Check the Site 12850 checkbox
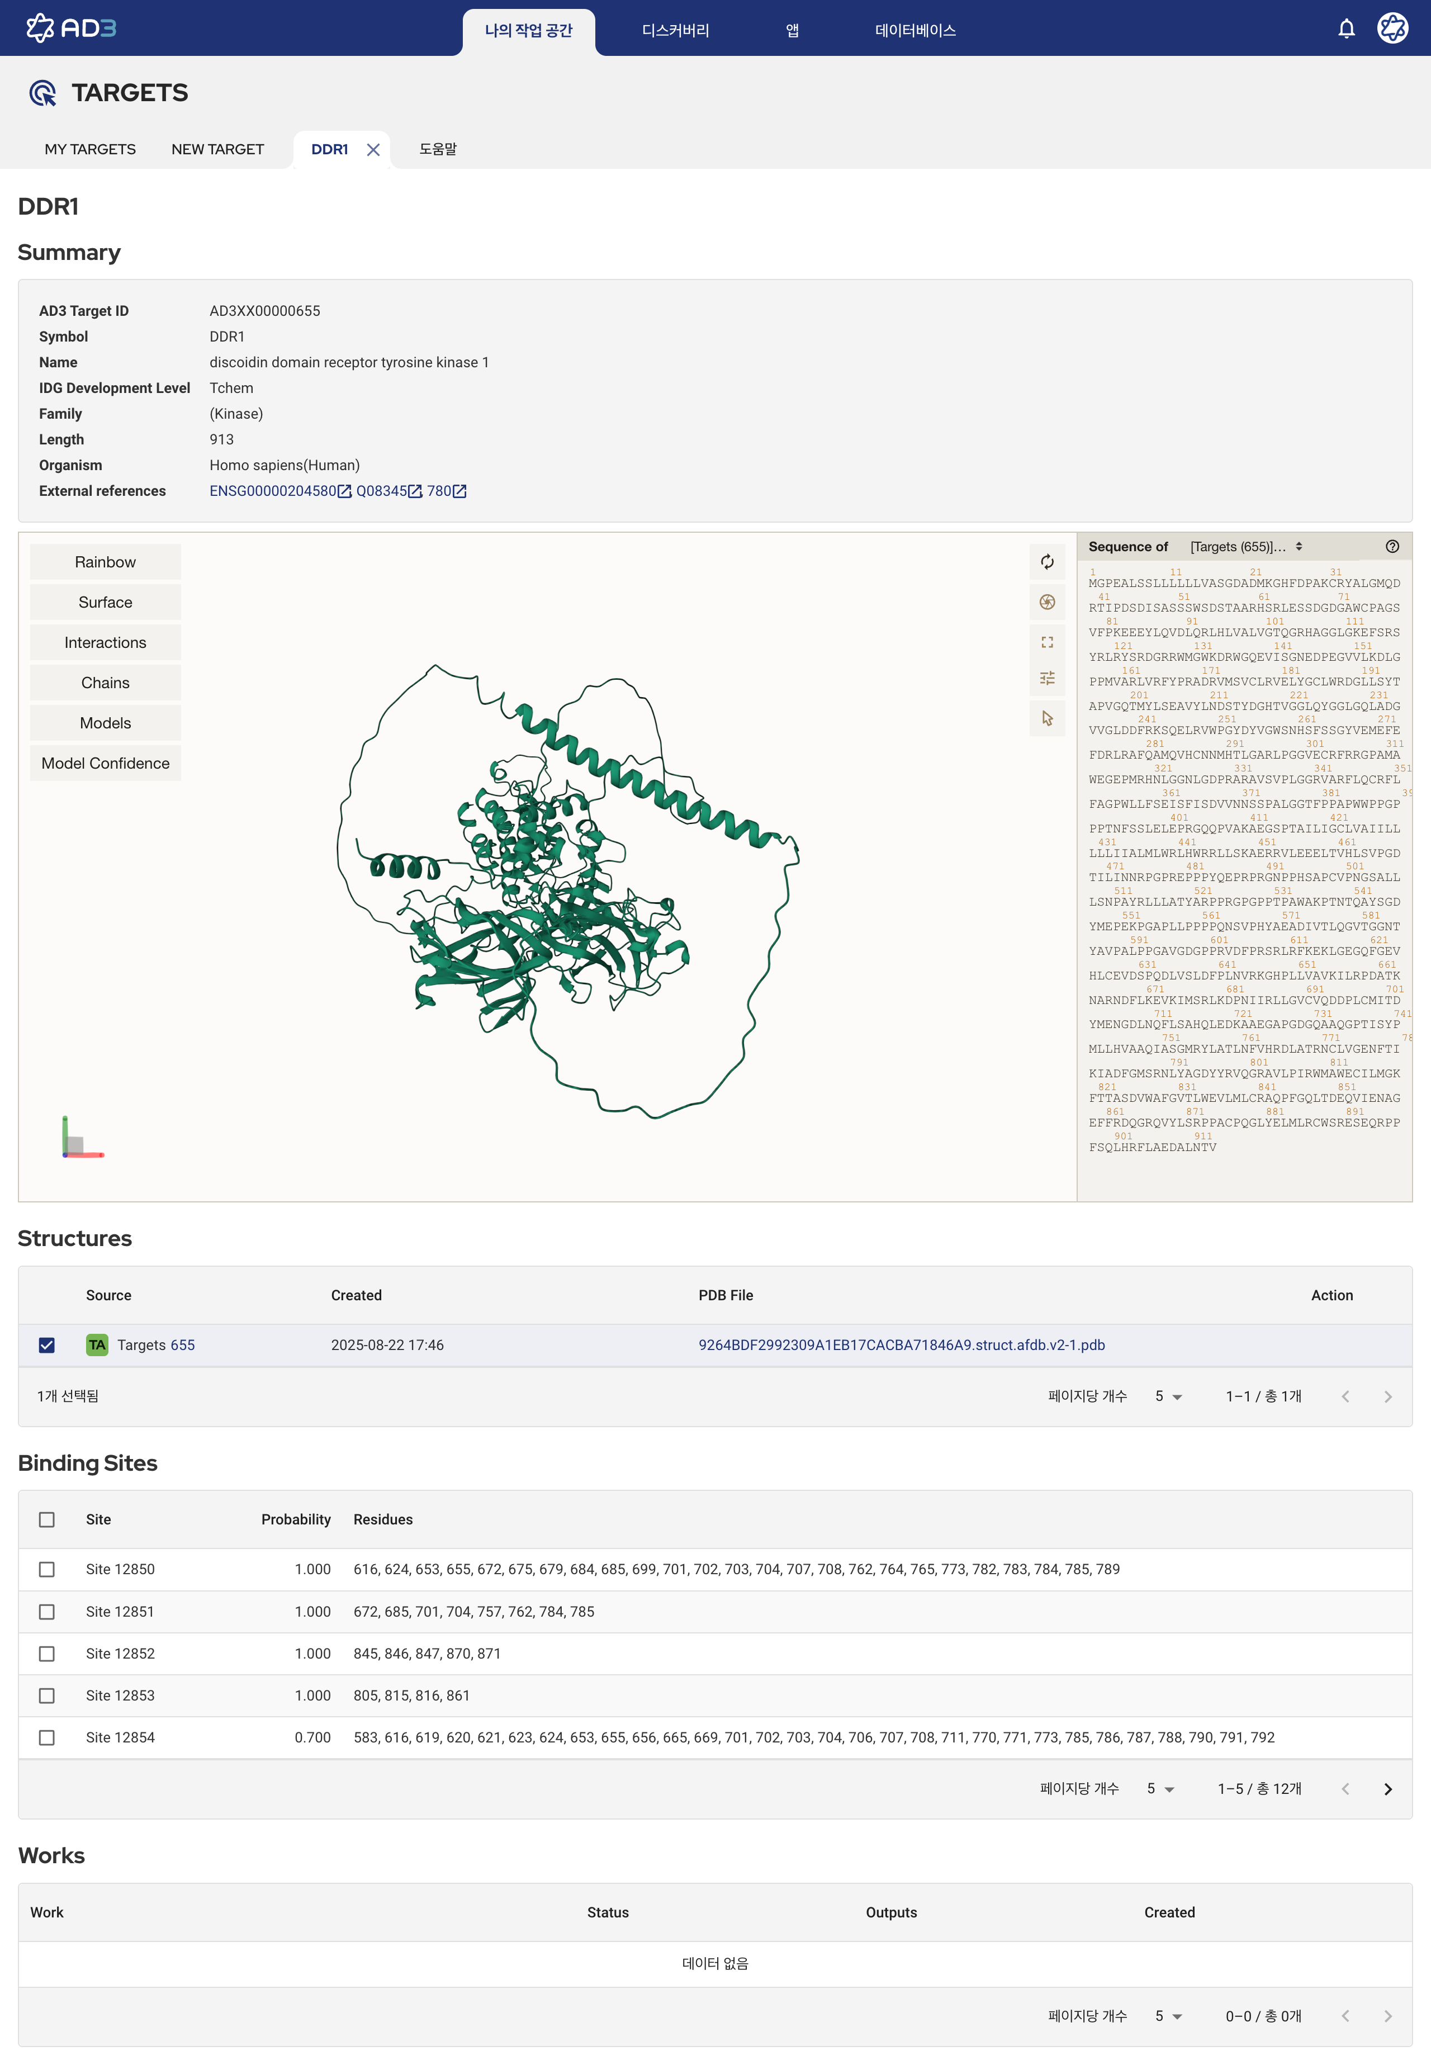Viewport: 1431px width, 2065px height. click(46, 1569)
